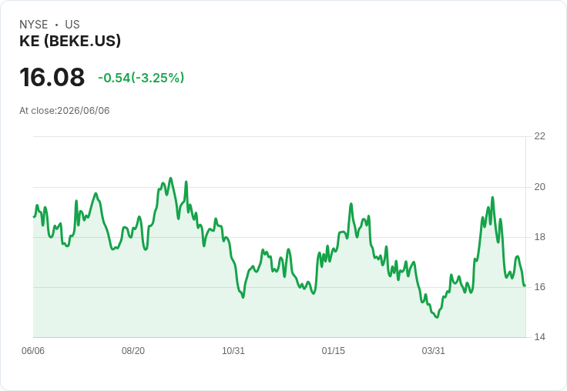
Task: Click the line's final endpoint at 16
Action: point(525,286)
